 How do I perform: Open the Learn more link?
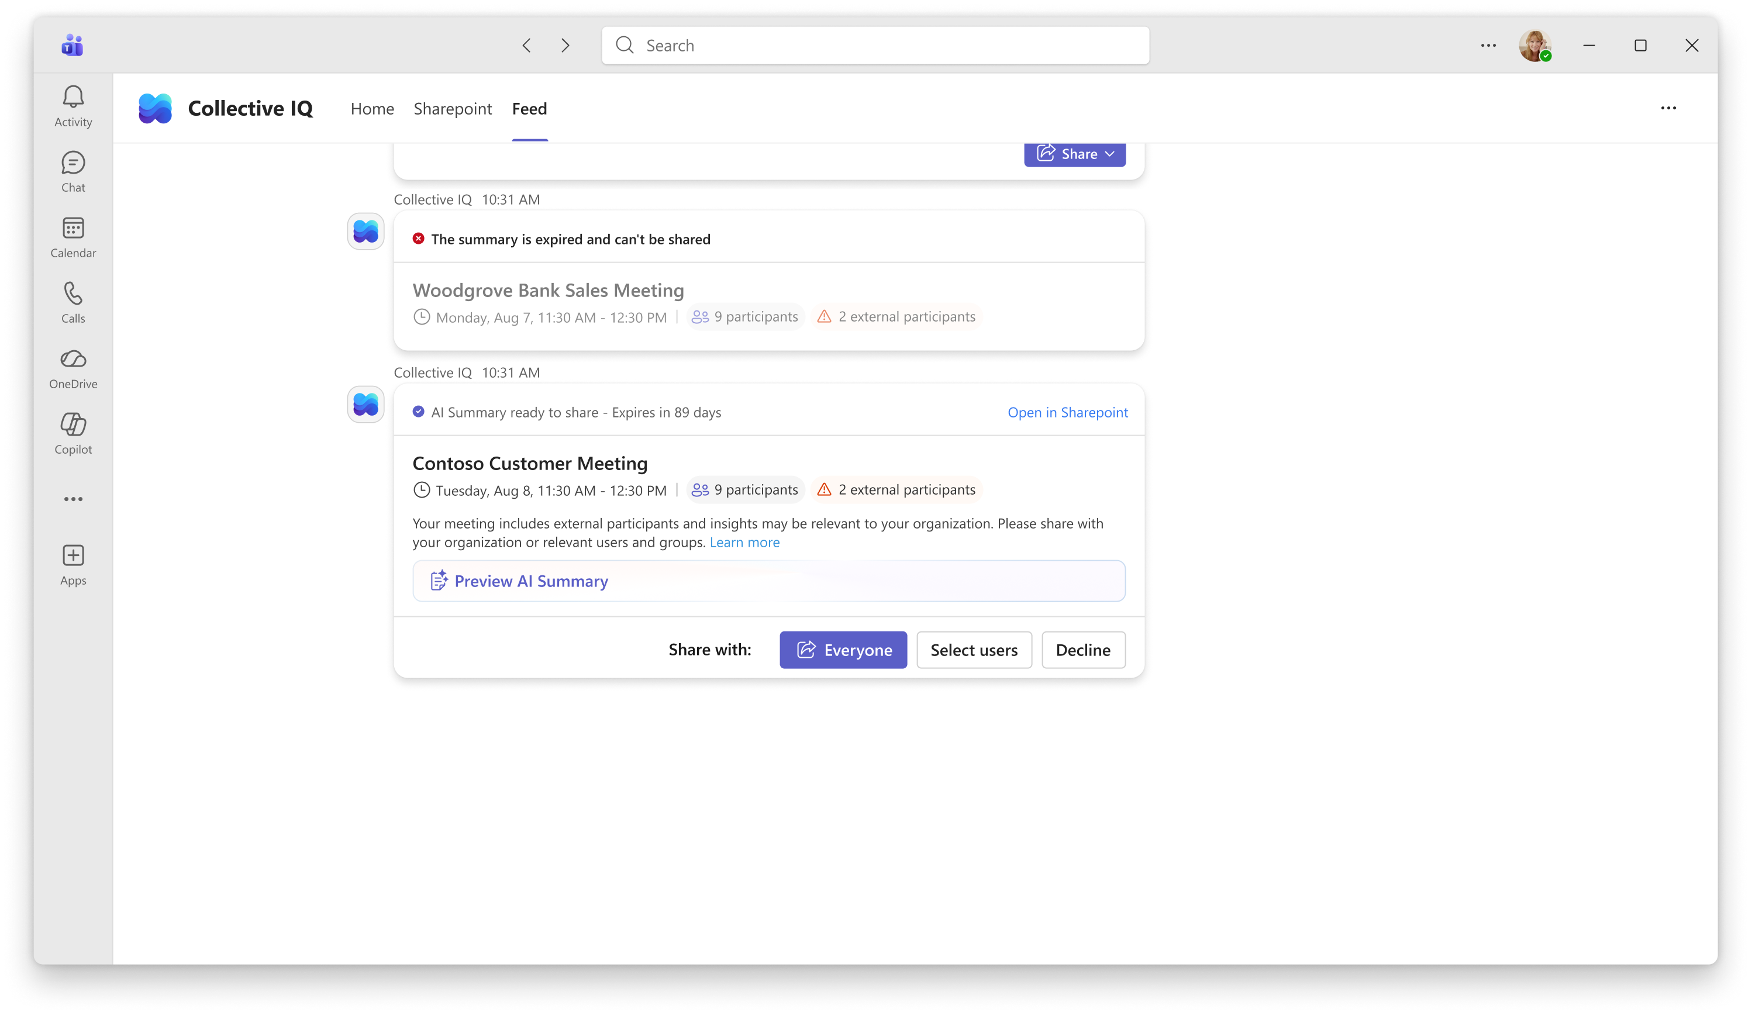tap(744, 541)
